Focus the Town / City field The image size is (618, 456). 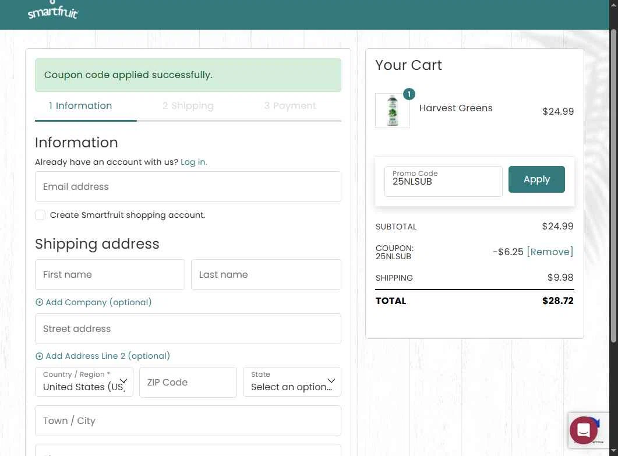click(188, 421)
